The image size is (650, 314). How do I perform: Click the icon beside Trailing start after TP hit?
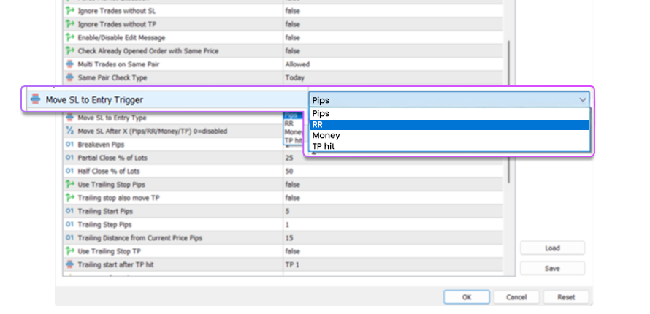coord(70,264)
